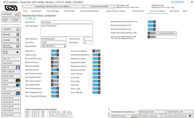Open the Resume Mode dropdown
The image size is (194, 118).
(54, 46)
